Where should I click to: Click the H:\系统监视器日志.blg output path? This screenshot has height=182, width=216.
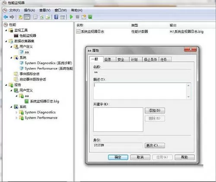click(x=187, y=31)
